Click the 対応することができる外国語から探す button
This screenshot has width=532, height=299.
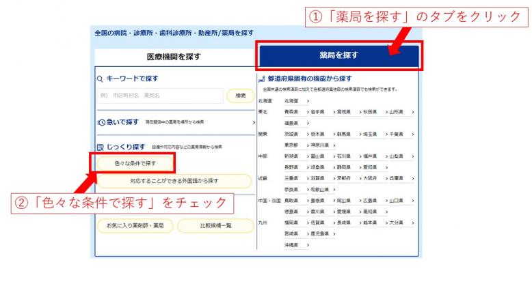(x=174, y=181)
